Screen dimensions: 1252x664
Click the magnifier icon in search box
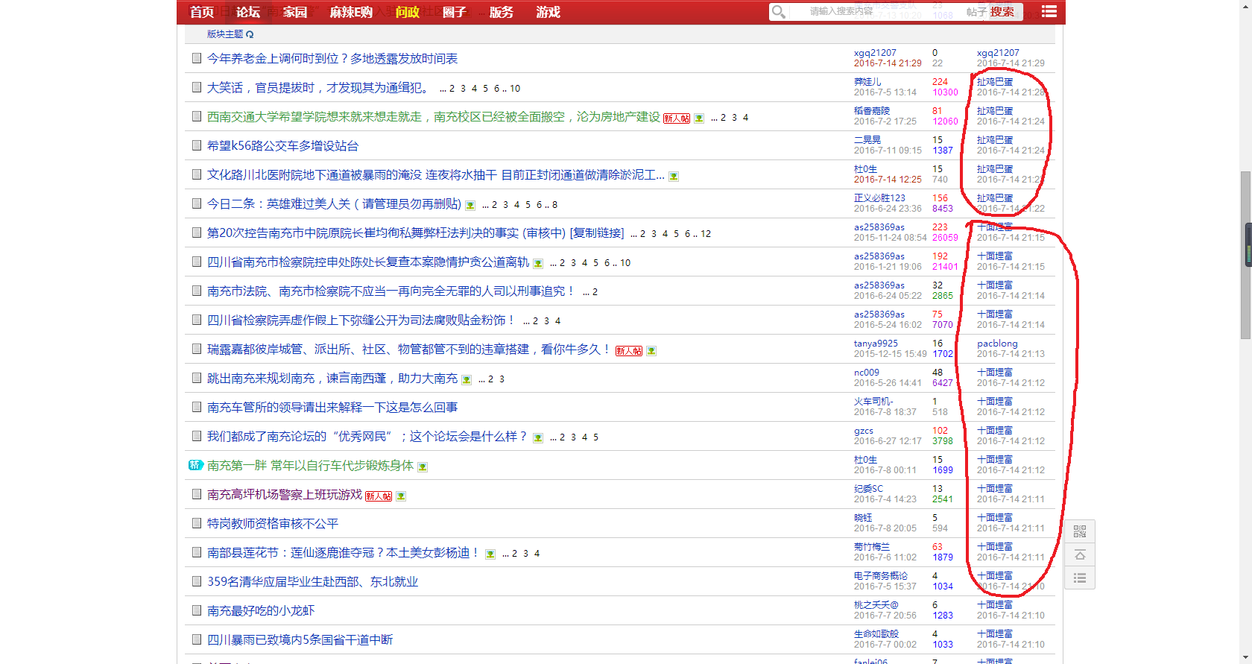[779, 12]
